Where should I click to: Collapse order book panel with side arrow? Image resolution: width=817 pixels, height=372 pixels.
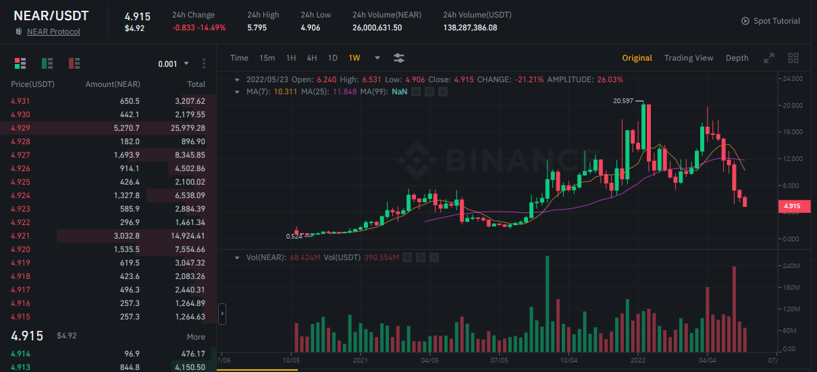(x=222, y=313)
